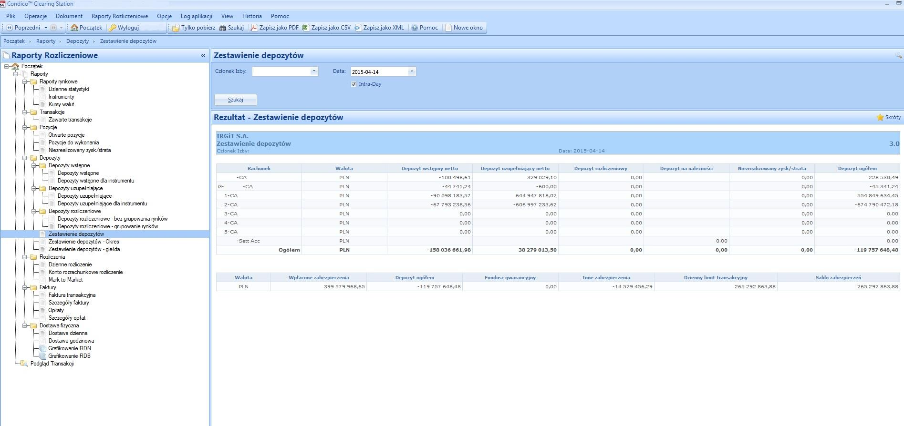Open the Opcje menu

coord(164,16)
